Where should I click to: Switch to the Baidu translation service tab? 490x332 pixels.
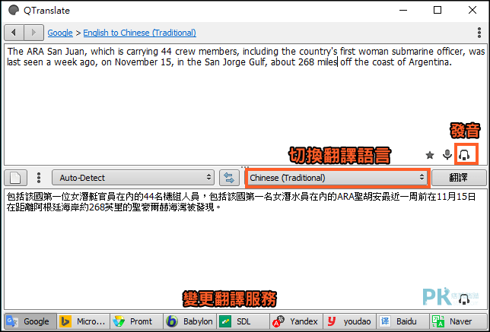pos(402,321)
